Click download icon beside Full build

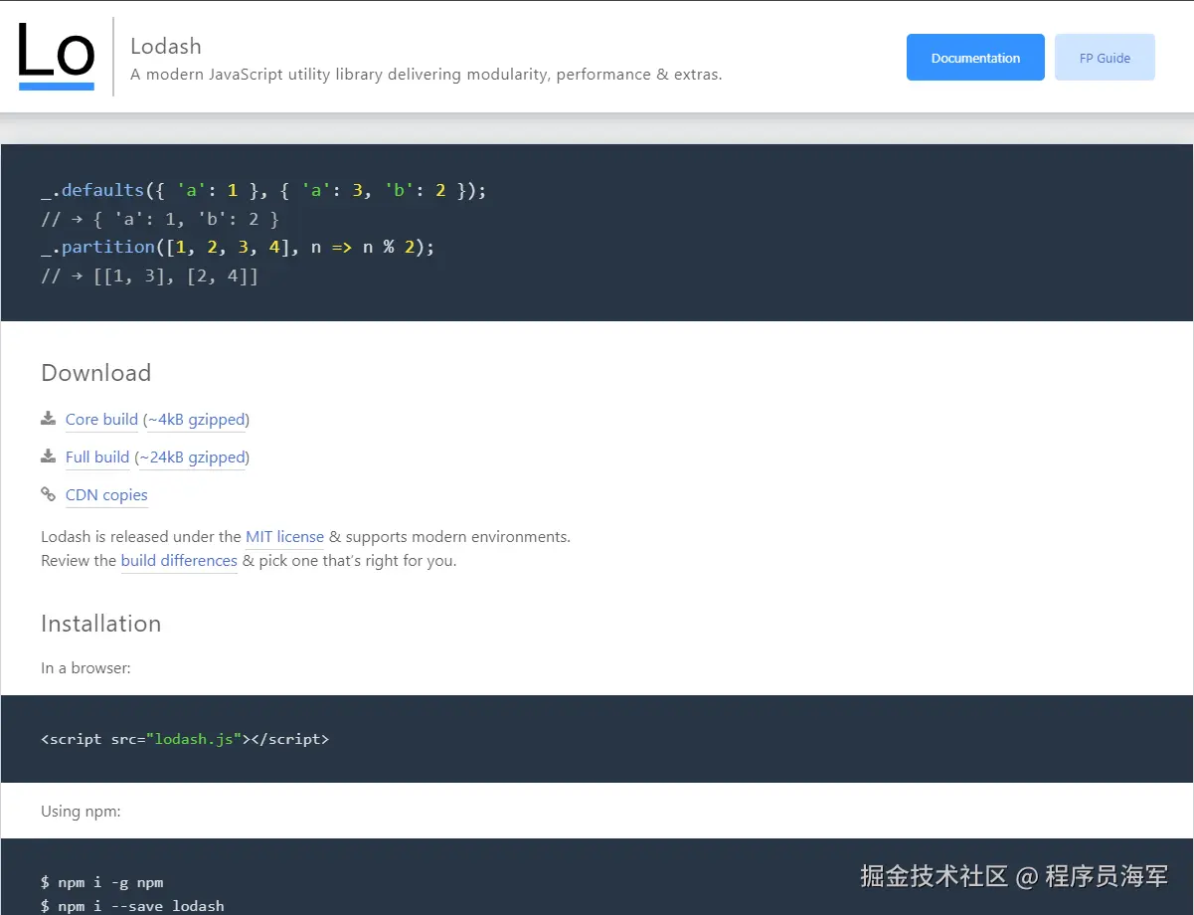[x=48, y=456]
